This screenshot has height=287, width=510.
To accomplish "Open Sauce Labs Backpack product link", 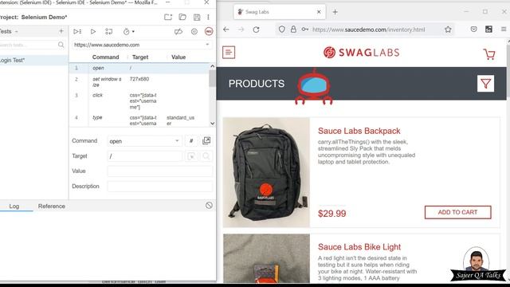I will tap(359, 131).
